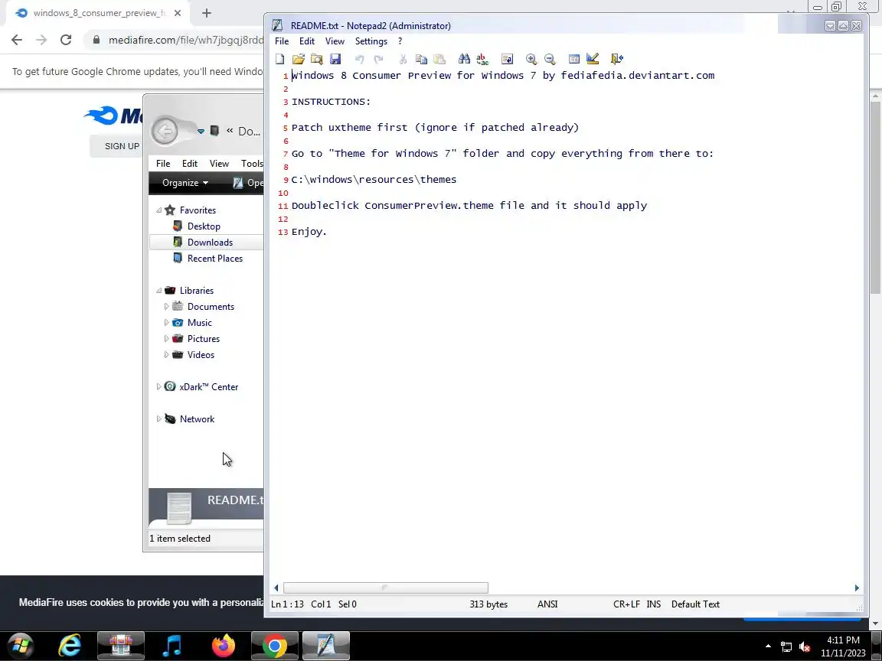
Task: Expand the Pictures library node
Action: click(166, 338)
